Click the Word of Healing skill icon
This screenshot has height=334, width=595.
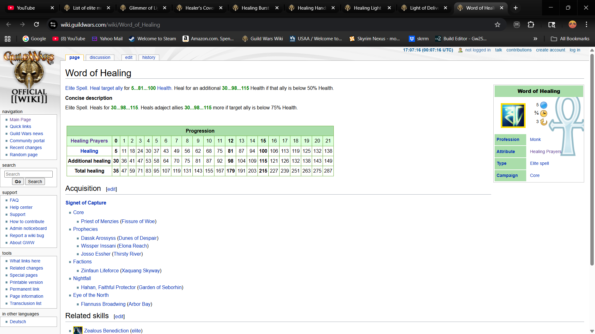513,116
